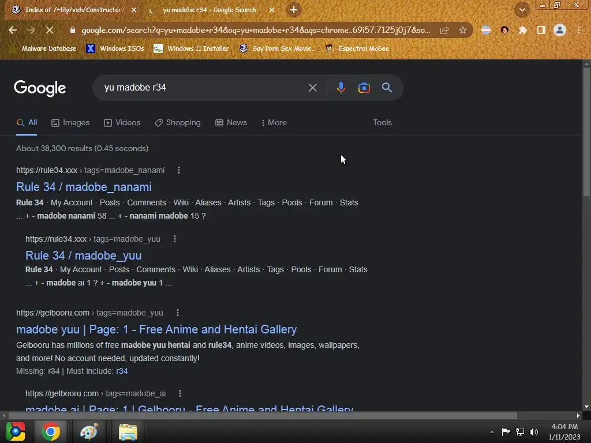
Task: Close the Google Search tab
Action: 272,10
